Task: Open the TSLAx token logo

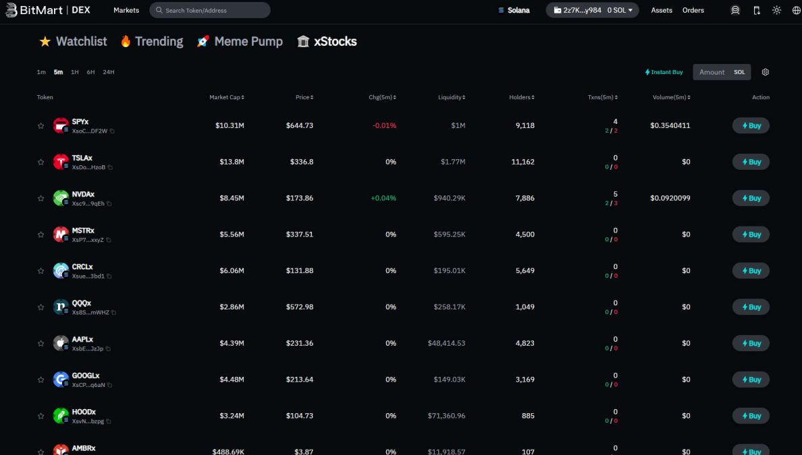Action: coord(61,162)
